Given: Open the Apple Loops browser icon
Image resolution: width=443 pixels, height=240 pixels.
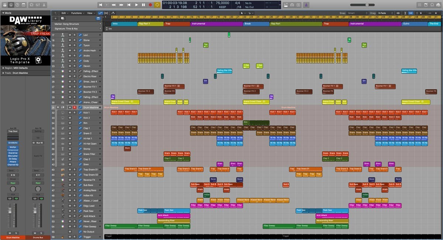Looking at the screenshot, I should coord(432,4).
